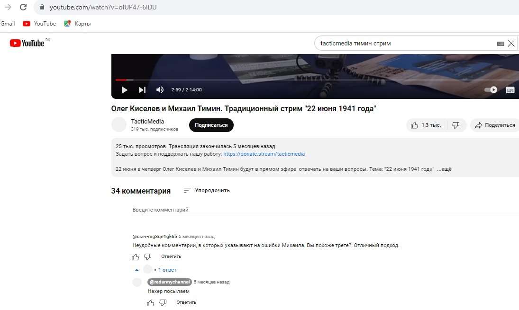Click the @redarmychannel avatar

pyautogui.click(x=137, y=282)
